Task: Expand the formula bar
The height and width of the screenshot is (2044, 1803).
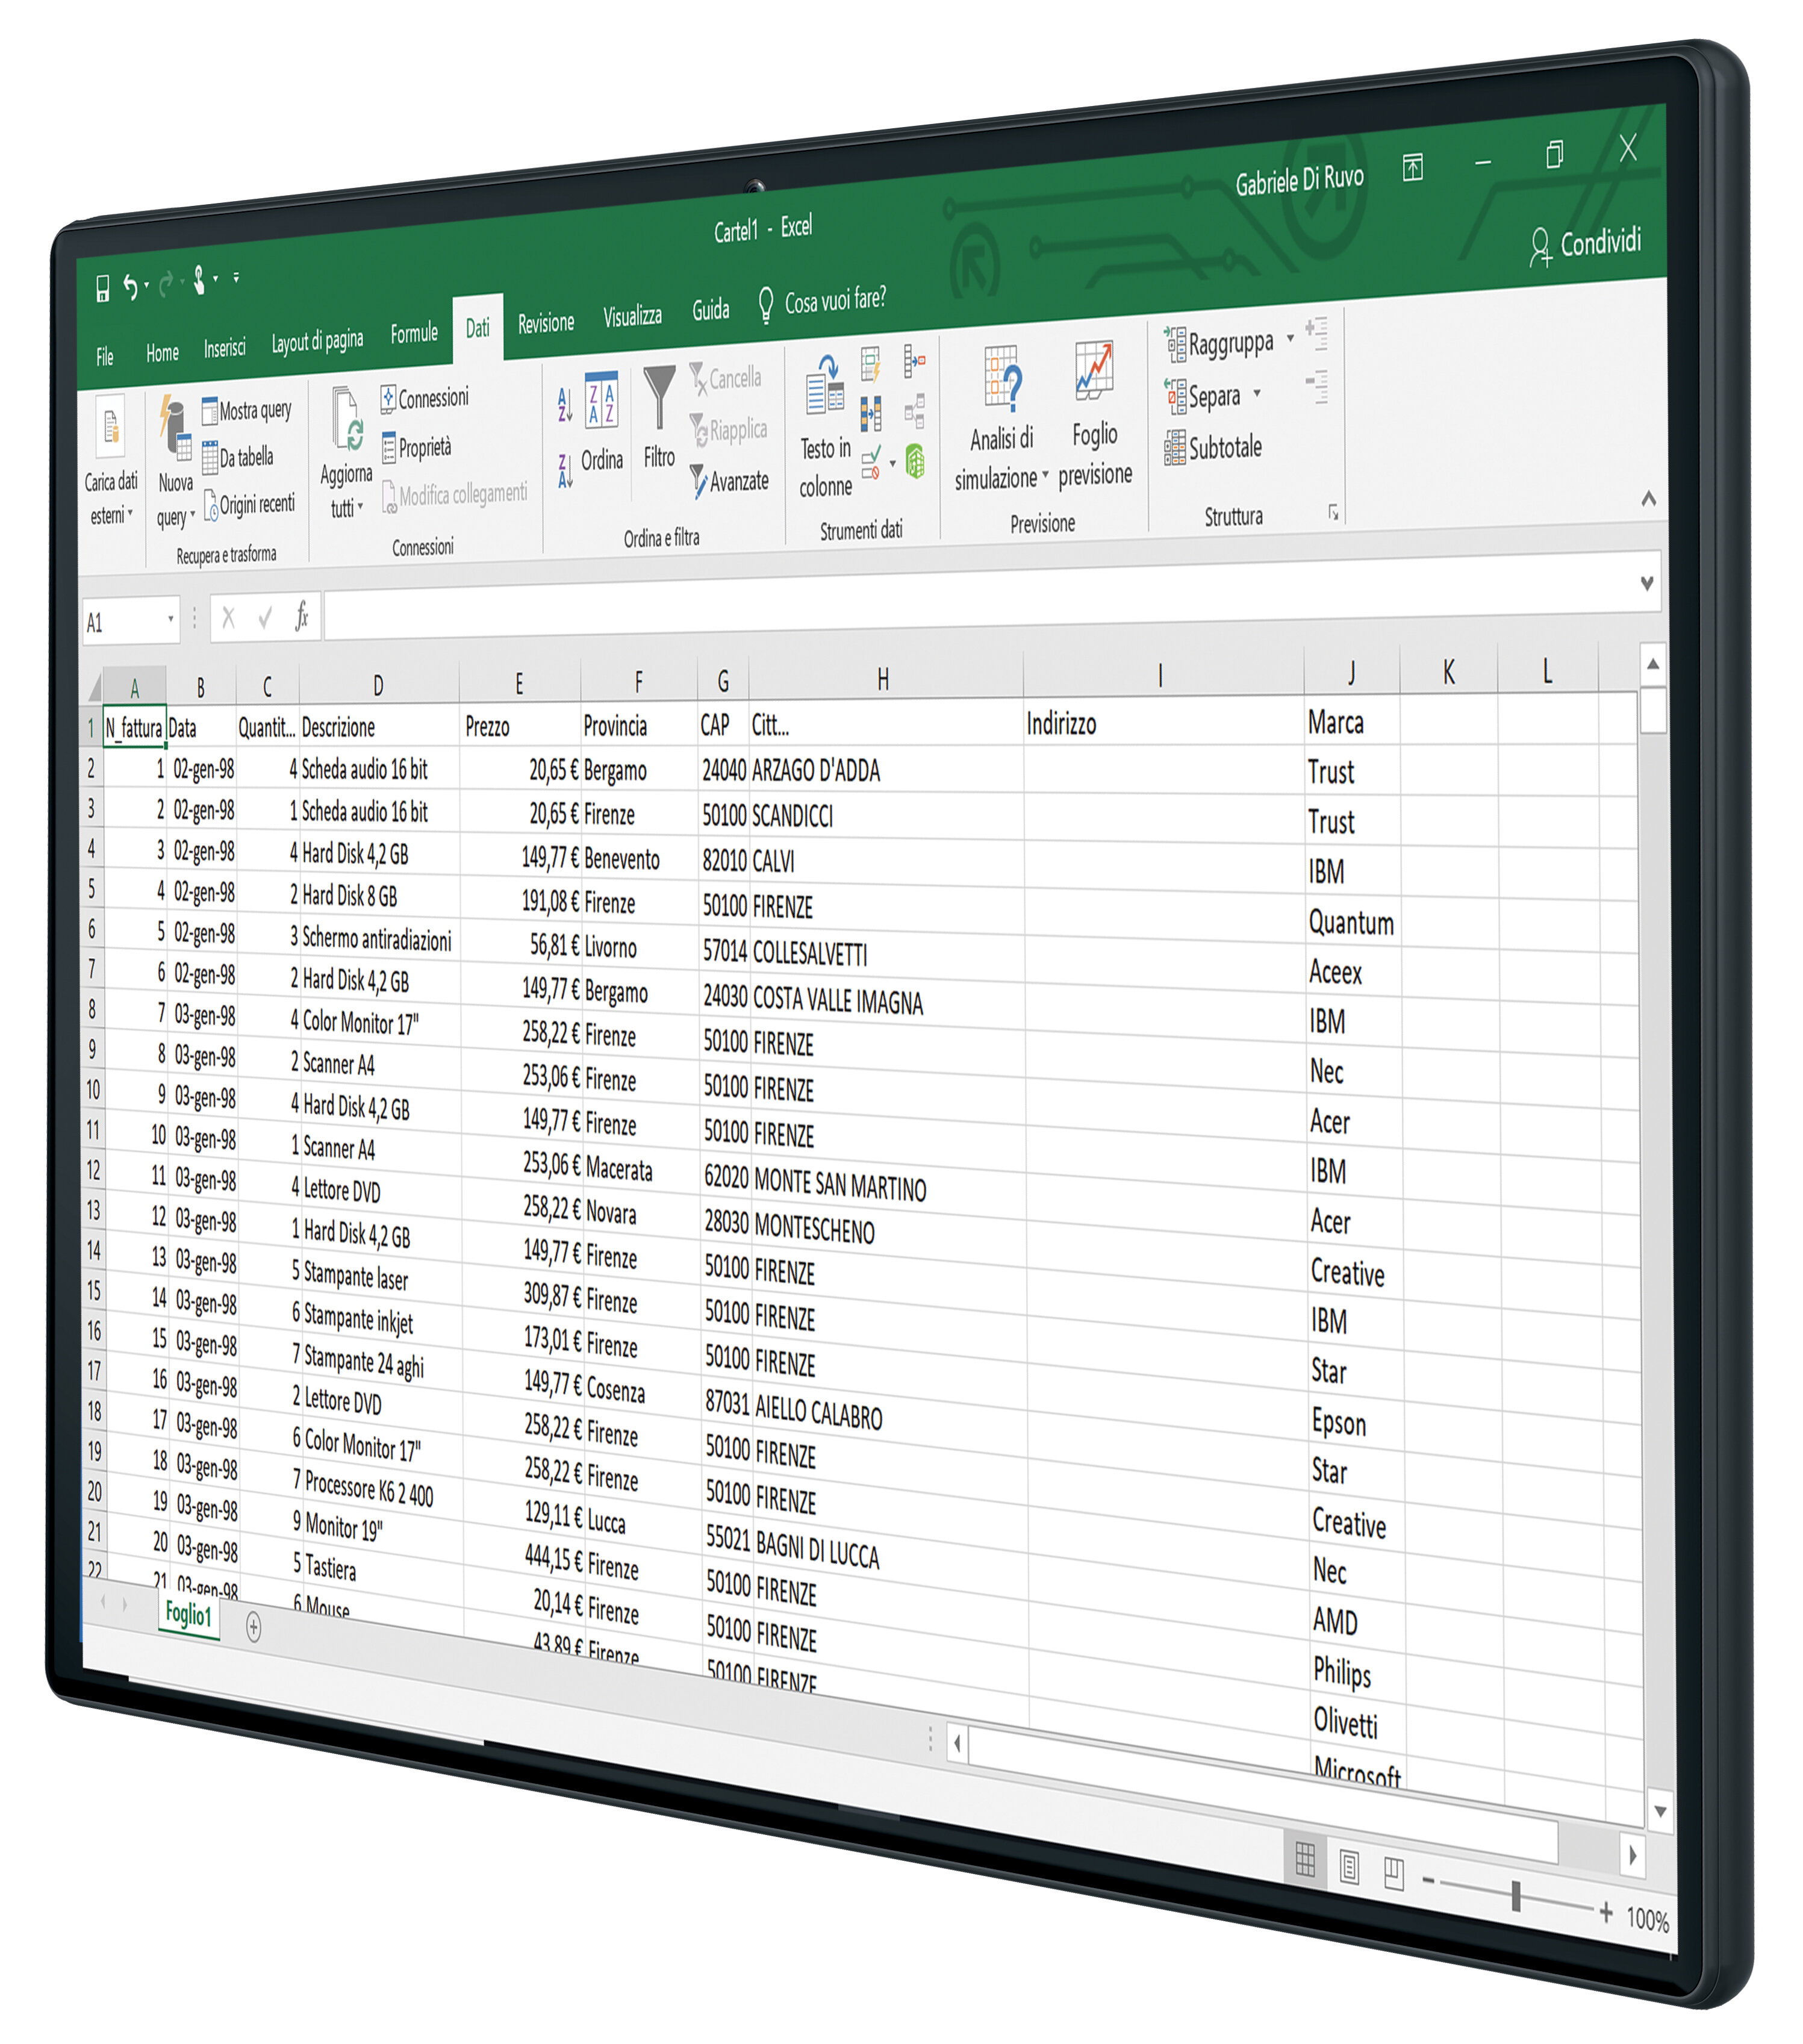Action: pyautogui.click(x=1647, y=583)
